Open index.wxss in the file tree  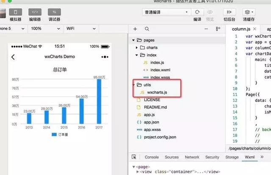(x=160, y=77)
